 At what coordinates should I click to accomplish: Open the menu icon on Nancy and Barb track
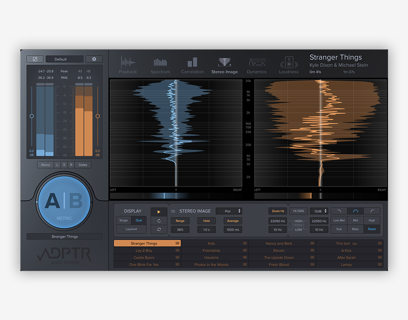(x=312, y=243)
